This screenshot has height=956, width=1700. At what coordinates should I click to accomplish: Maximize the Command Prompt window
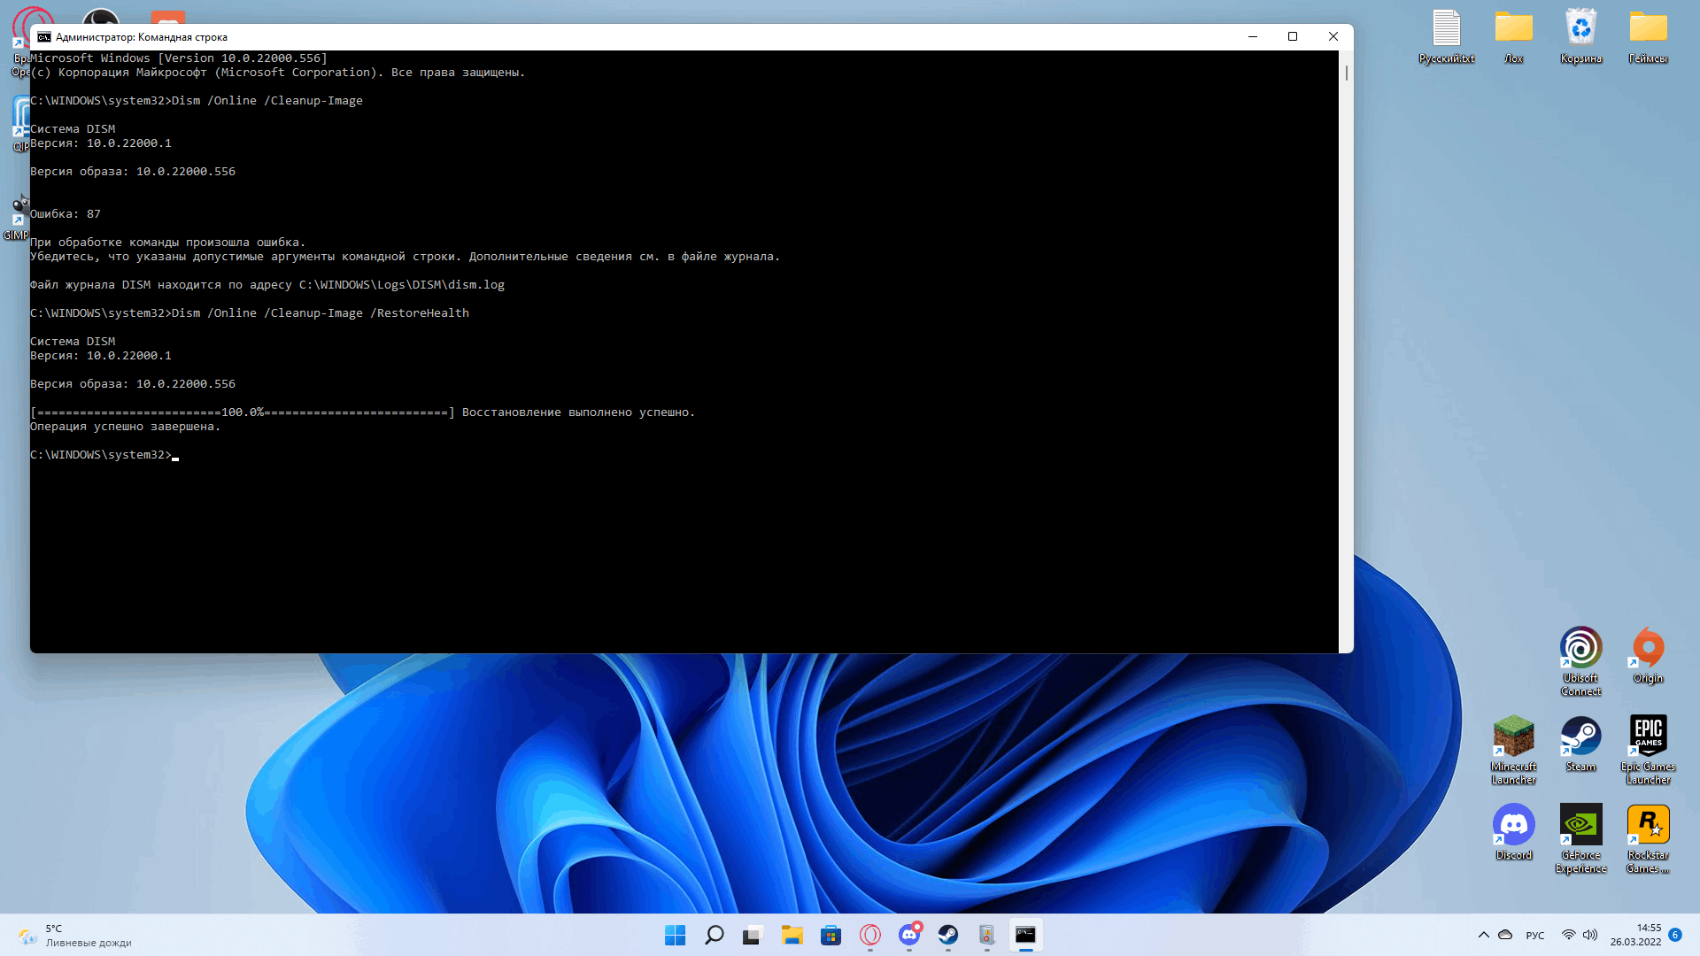pyautogui.click(x=1293, y=36)
